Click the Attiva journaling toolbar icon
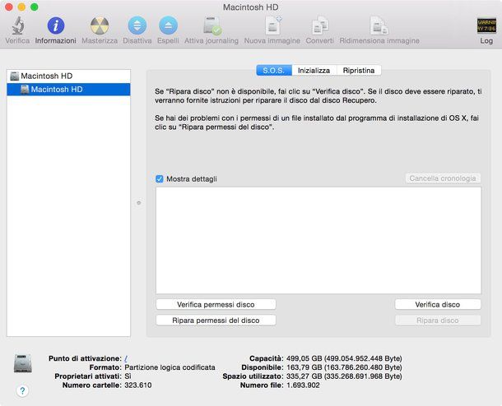 pos(212,25)
